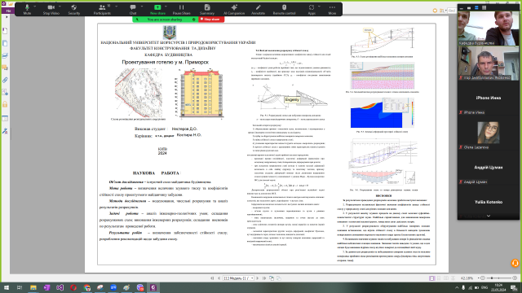Open the Chat panel
This screenshot has width=522, height=293.
tap(133, 9)
